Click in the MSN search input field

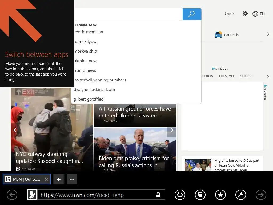tap(128, 14)
